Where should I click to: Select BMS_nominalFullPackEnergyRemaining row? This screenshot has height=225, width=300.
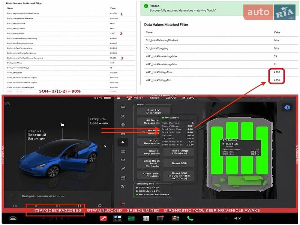71,58
